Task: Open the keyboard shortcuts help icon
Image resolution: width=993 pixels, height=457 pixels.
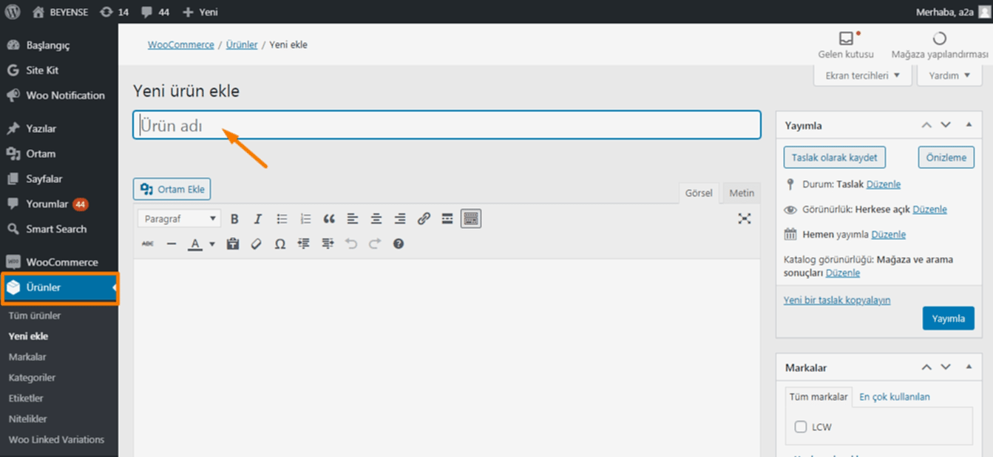Action: tap(399, 244)
